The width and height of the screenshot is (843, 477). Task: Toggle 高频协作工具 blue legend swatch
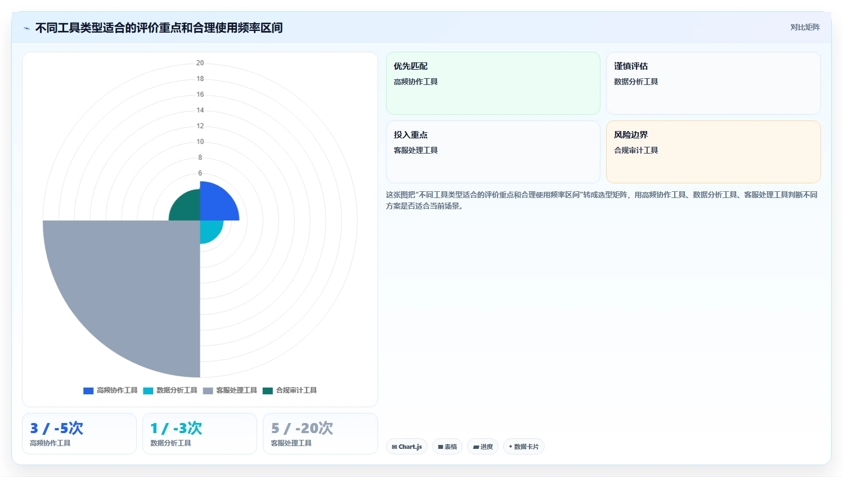click(88, 390)
